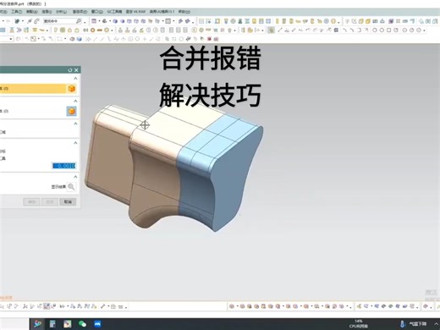Collapse the Settings section of the dialog
The height and width of the screenshot is (330, 440).
(x=75, y=143)
